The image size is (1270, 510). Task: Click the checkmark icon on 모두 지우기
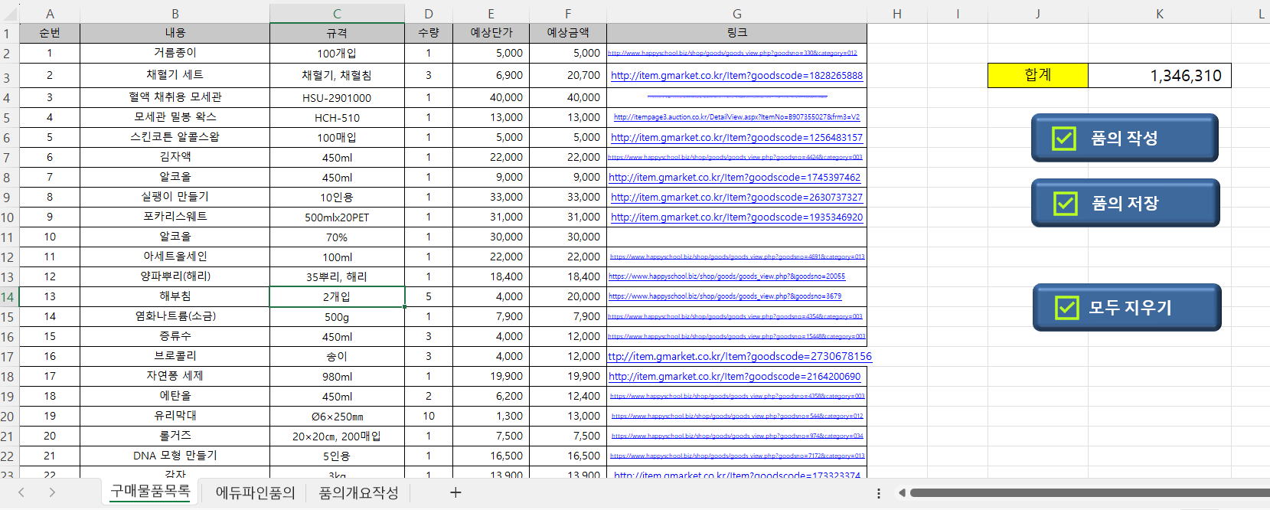(1066, 308)
